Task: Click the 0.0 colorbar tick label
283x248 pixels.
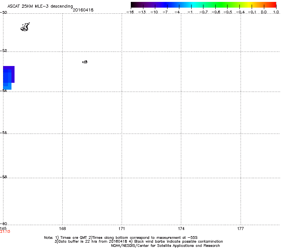Action: coord(264,12)
